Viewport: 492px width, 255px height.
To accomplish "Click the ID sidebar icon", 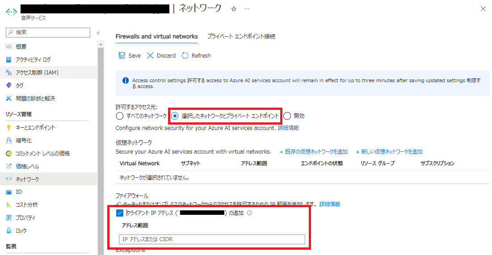I will (9, 192).
